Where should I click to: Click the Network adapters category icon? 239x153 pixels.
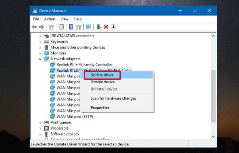click(46, 59)
